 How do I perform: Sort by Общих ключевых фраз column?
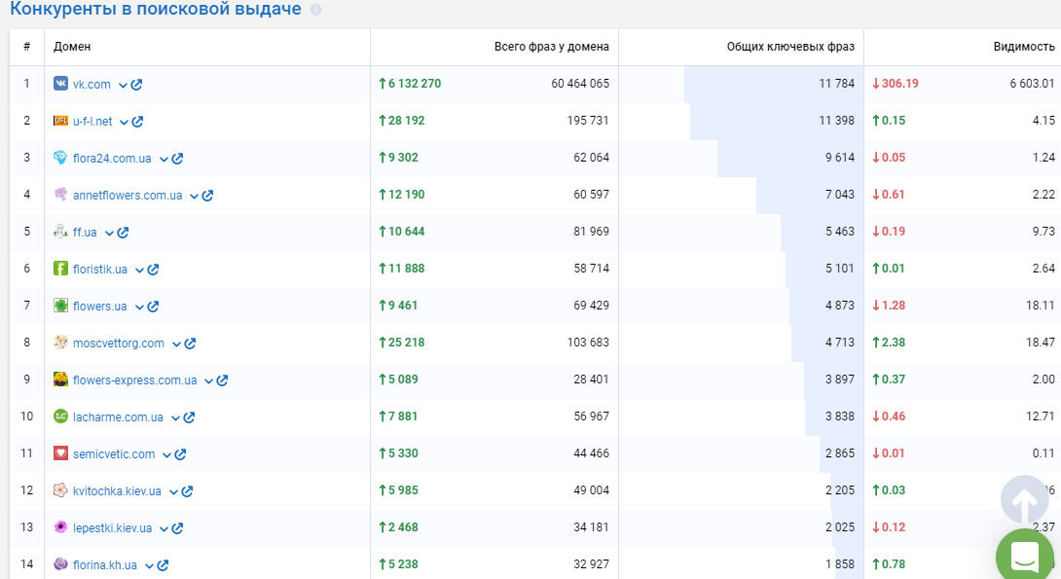tap(790, 47)
